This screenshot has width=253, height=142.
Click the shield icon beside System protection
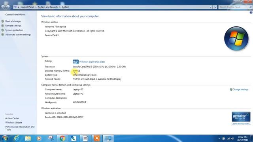[x=3, y=30]
